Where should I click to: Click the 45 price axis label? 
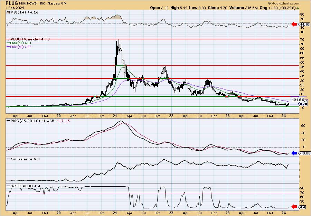click(x=302, y=67)
